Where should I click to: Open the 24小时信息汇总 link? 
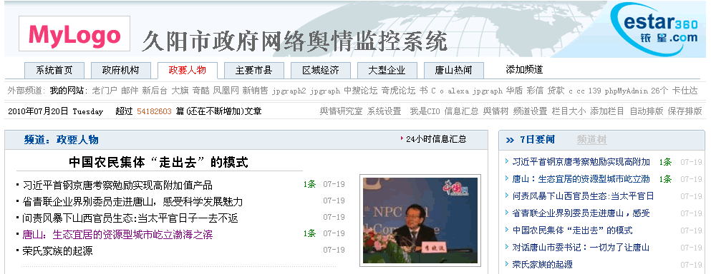pyautogui.click(x=436, y=139)
